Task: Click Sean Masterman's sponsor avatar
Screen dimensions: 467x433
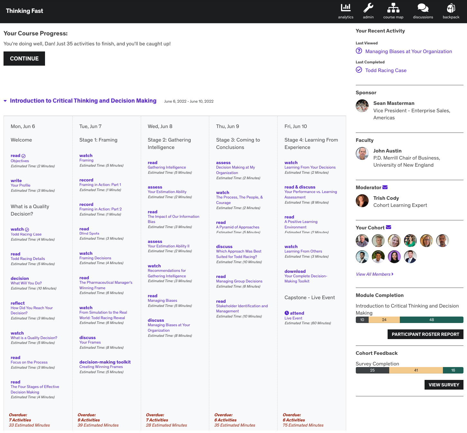Action: tap(362, 106)
